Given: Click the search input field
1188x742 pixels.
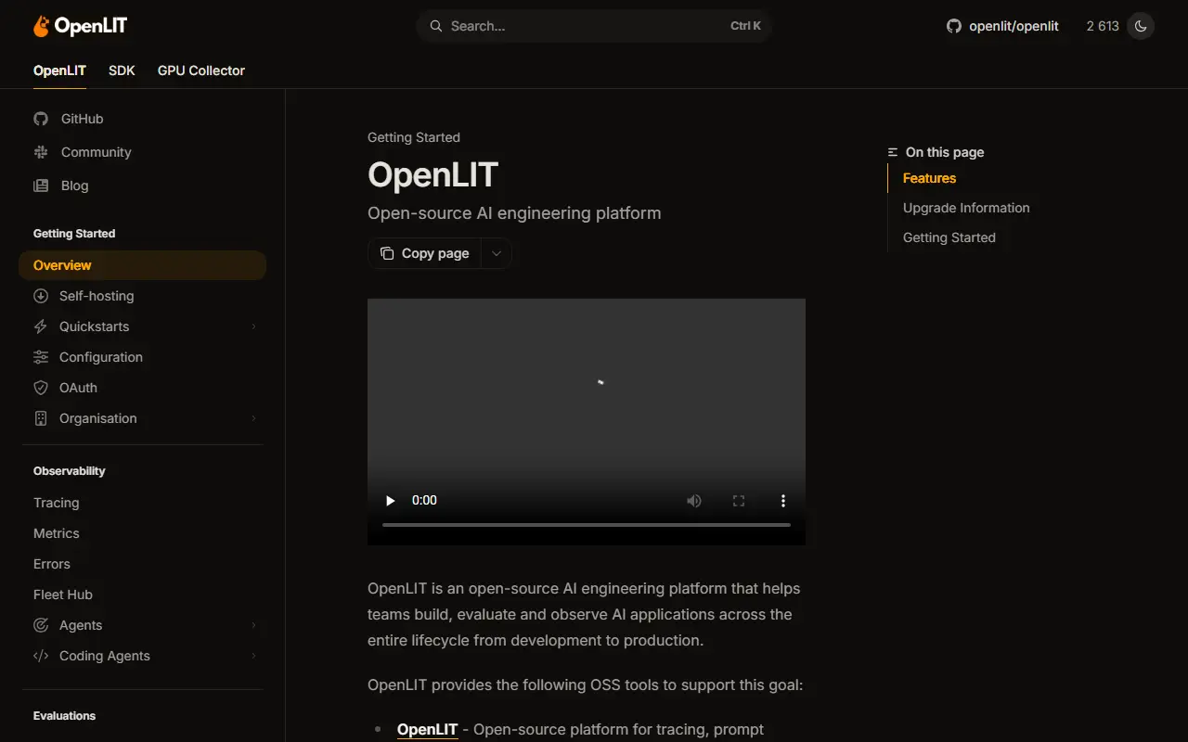Looking at the screenshot, I should point(594,26).
